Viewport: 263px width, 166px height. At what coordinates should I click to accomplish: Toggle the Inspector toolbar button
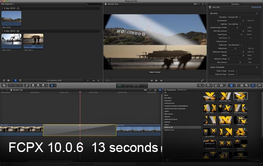[x=253, y=85]
